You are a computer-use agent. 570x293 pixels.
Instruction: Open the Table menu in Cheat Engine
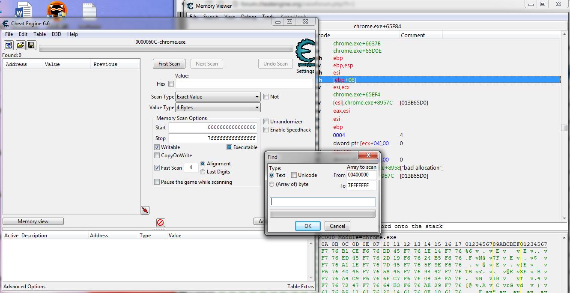click(x=40, y=34)
